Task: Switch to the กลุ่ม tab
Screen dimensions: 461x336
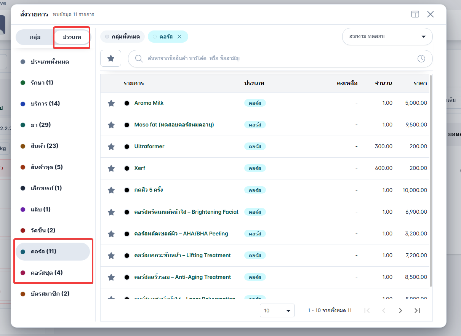Action: [x=35, y=37]
